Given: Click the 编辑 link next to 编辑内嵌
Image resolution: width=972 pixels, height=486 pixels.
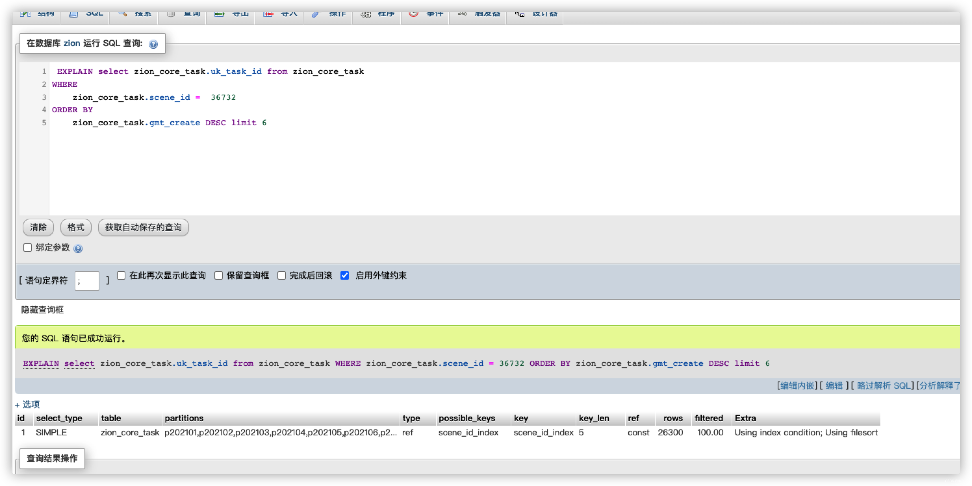Looking at the screenshot, I should pos(834,385).
